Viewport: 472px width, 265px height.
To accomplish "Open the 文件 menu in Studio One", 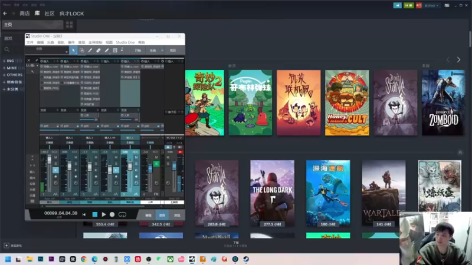I will coord(30,42).
